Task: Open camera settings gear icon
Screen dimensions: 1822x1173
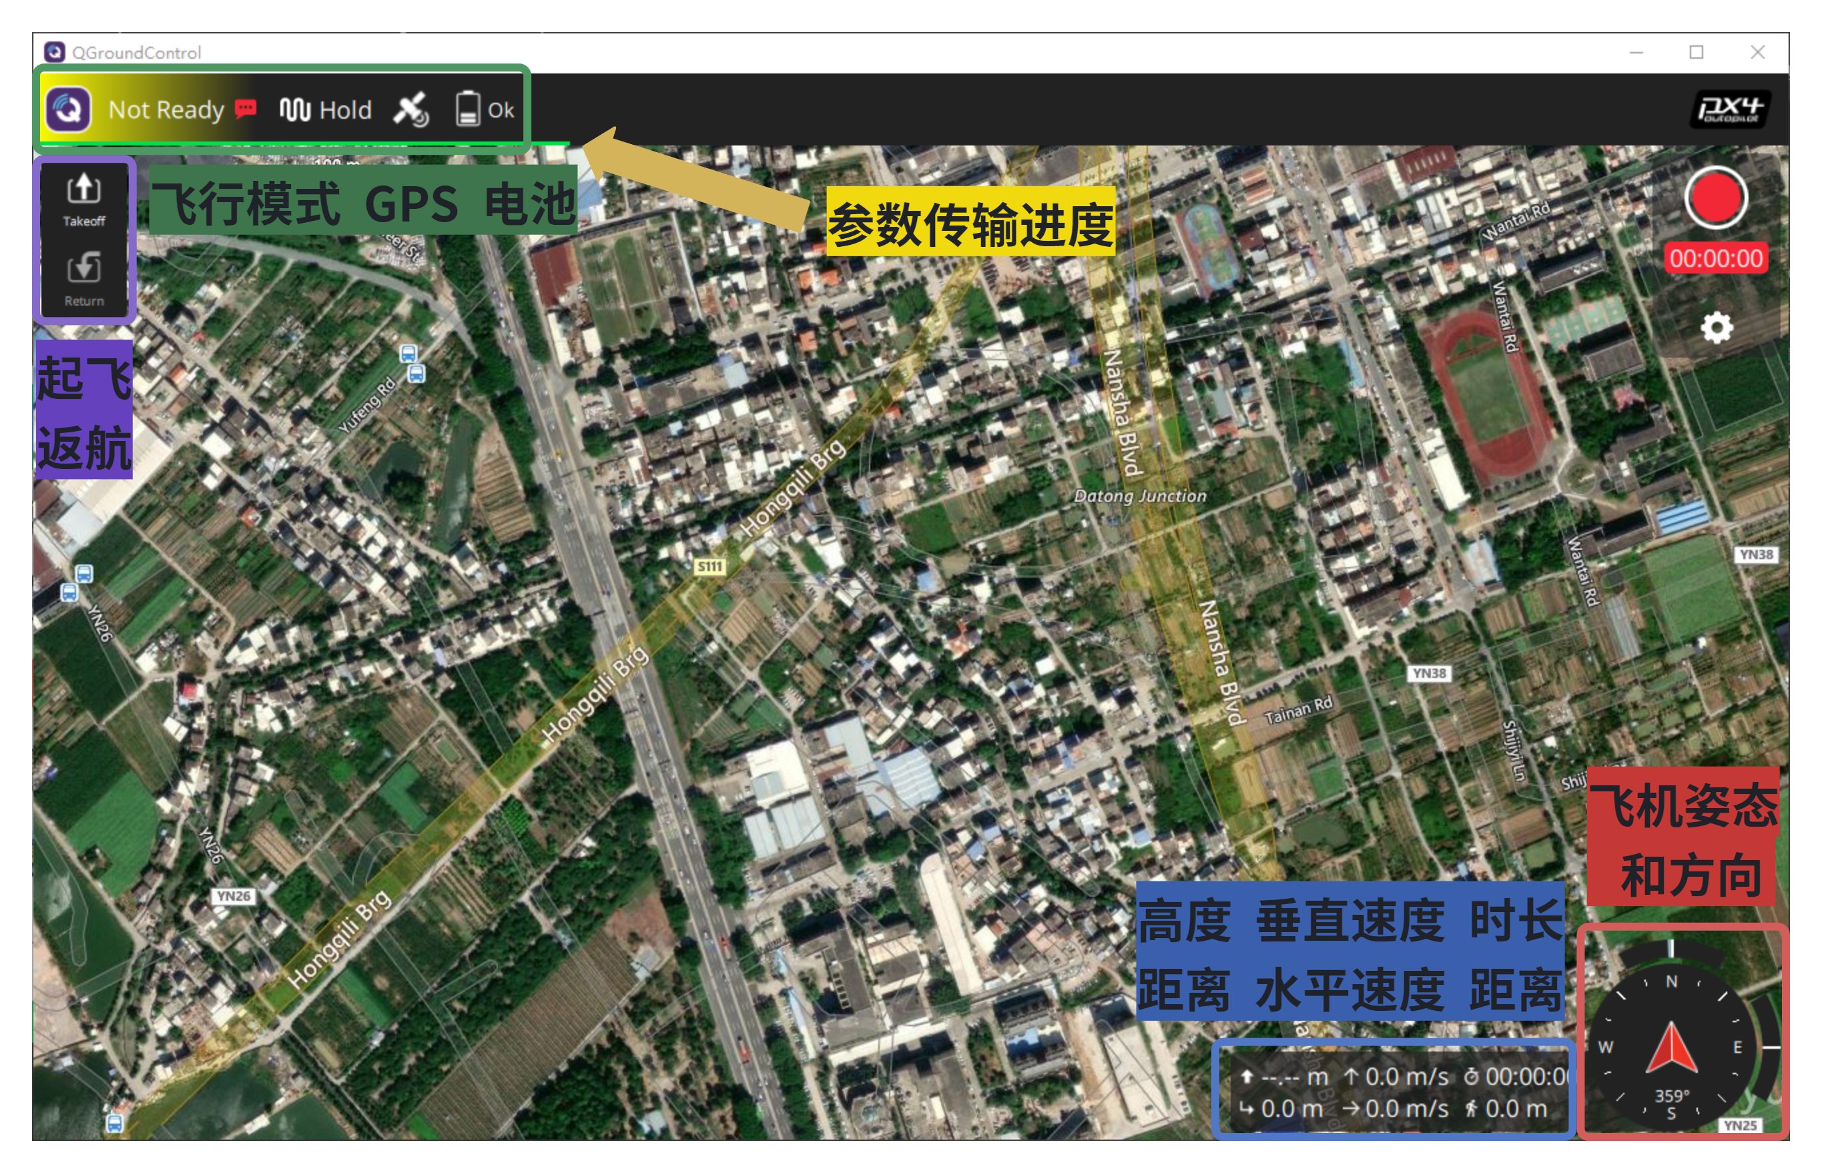Action: pos(1716,328)
